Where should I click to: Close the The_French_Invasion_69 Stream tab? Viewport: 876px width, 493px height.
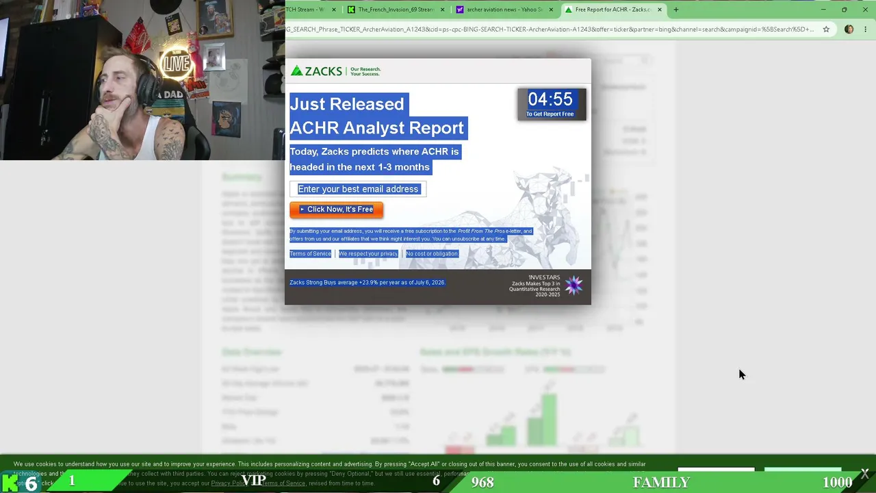pos(442,10)
